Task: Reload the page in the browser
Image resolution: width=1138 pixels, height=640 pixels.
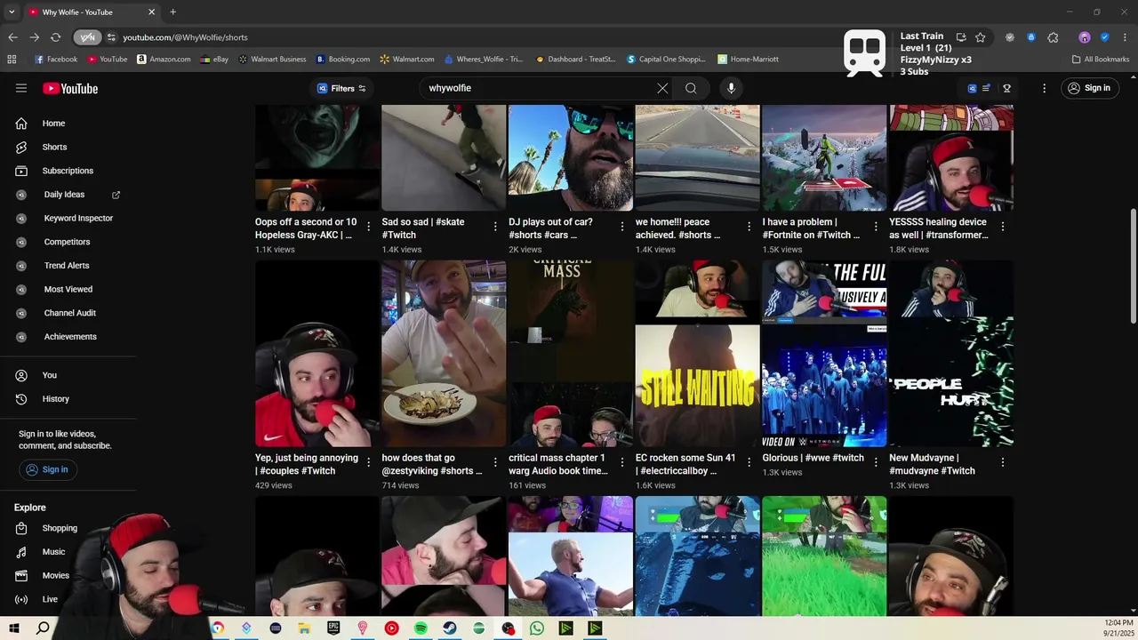Action: (55, 37)
